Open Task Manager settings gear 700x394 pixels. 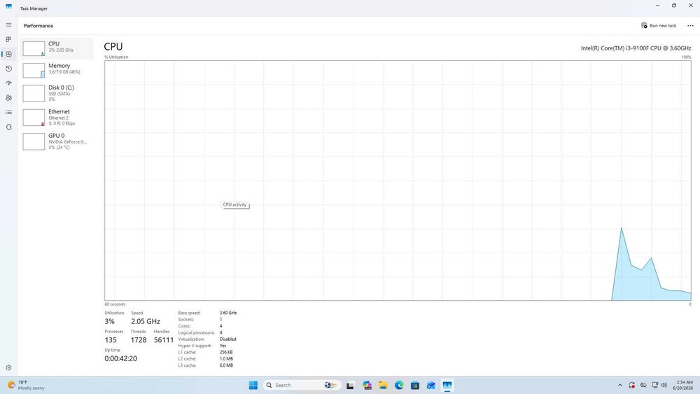point(8,367)
